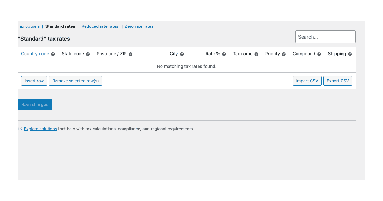Click help icon next to Priority
The width and height of the screenshot is (383, 201).
(x=284, y=54)
